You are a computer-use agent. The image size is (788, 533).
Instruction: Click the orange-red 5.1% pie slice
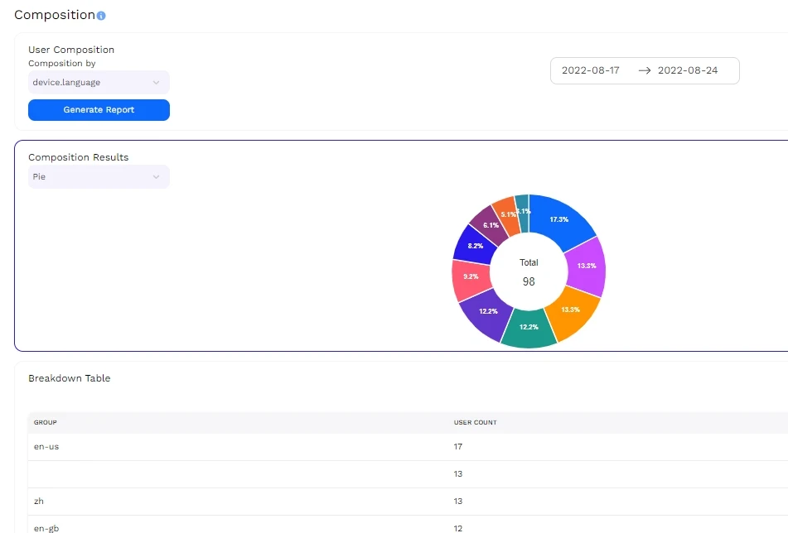(x=506, y=216)
